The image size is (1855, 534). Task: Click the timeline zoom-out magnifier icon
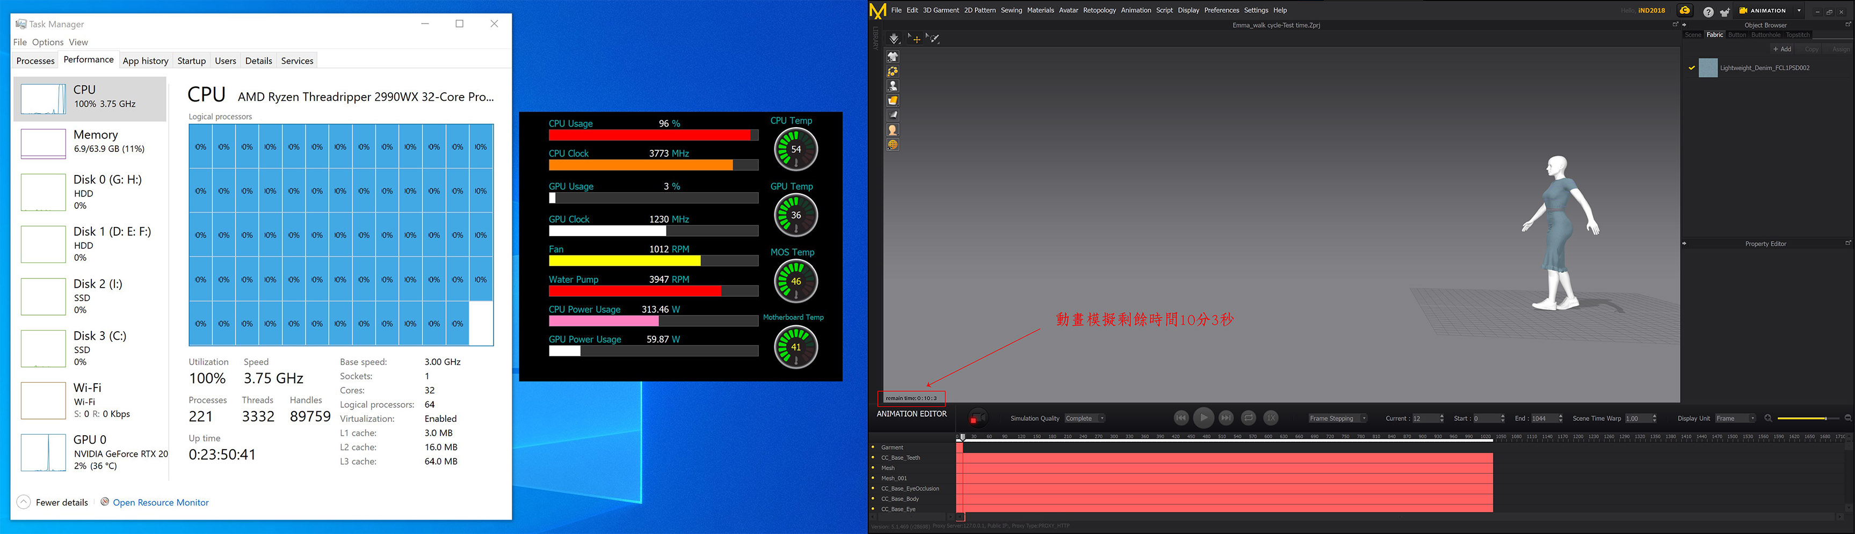pyautogui.click(x=1848, y=418)
